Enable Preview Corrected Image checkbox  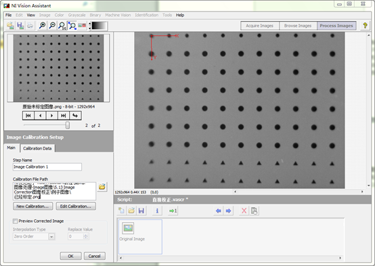click(x=16, y=221)
